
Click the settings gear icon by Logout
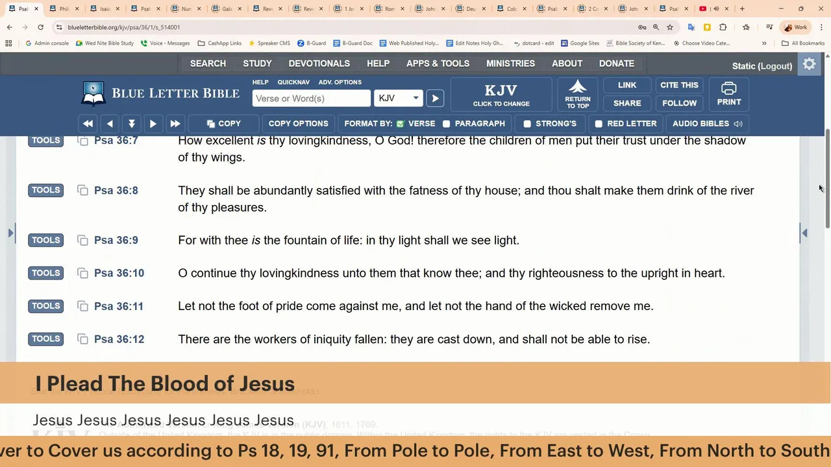point(810,64)
